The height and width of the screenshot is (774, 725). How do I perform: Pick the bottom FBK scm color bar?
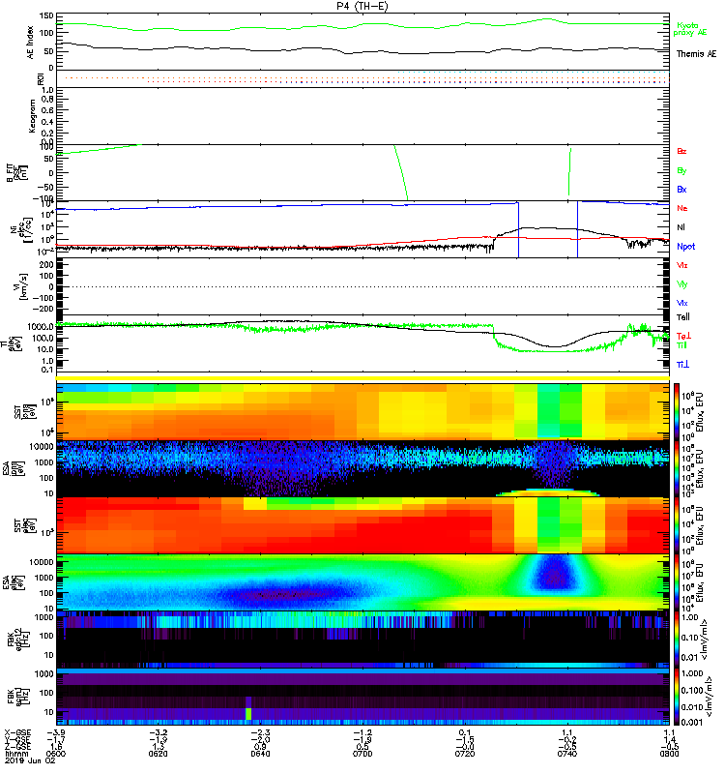677,697
